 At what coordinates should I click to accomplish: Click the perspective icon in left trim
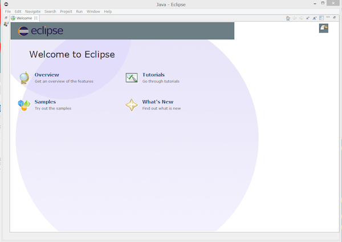tap(6, 24)
